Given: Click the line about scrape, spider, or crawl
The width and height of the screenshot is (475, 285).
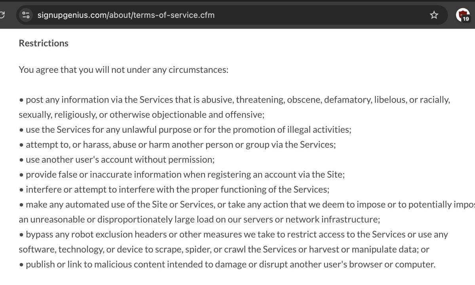Looking at the screenshot, I should coord(224,249).
